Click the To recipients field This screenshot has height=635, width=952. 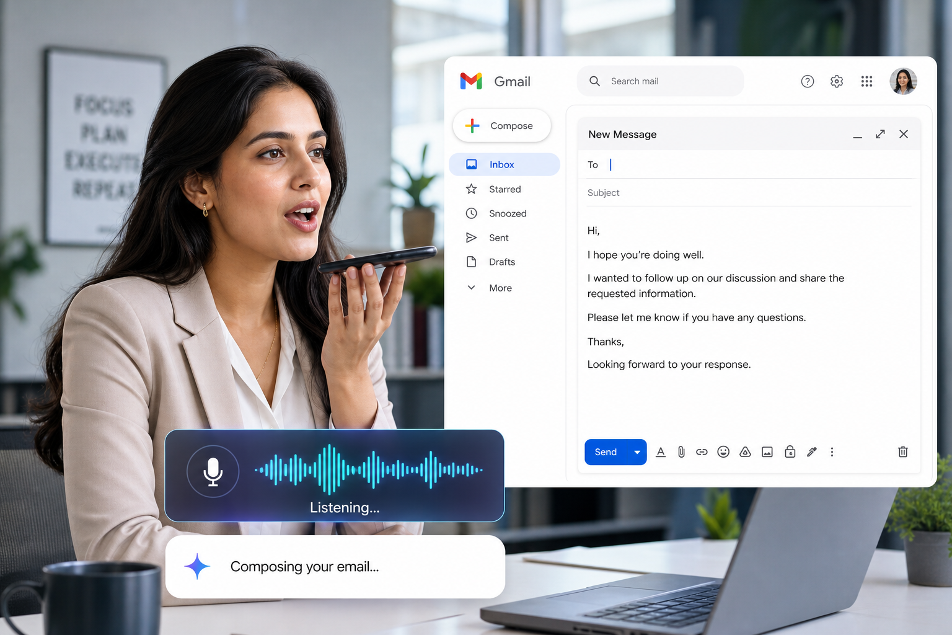750,165
